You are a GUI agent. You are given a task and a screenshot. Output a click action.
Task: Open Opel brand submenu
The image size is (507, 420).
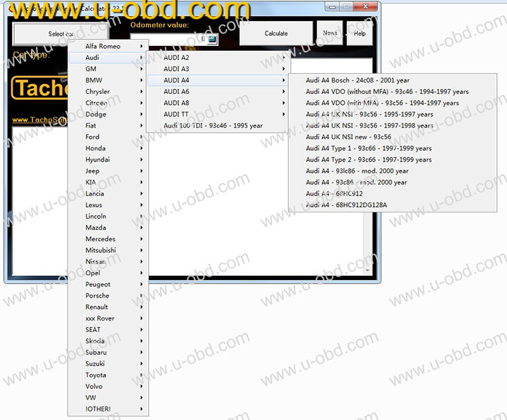108,273
